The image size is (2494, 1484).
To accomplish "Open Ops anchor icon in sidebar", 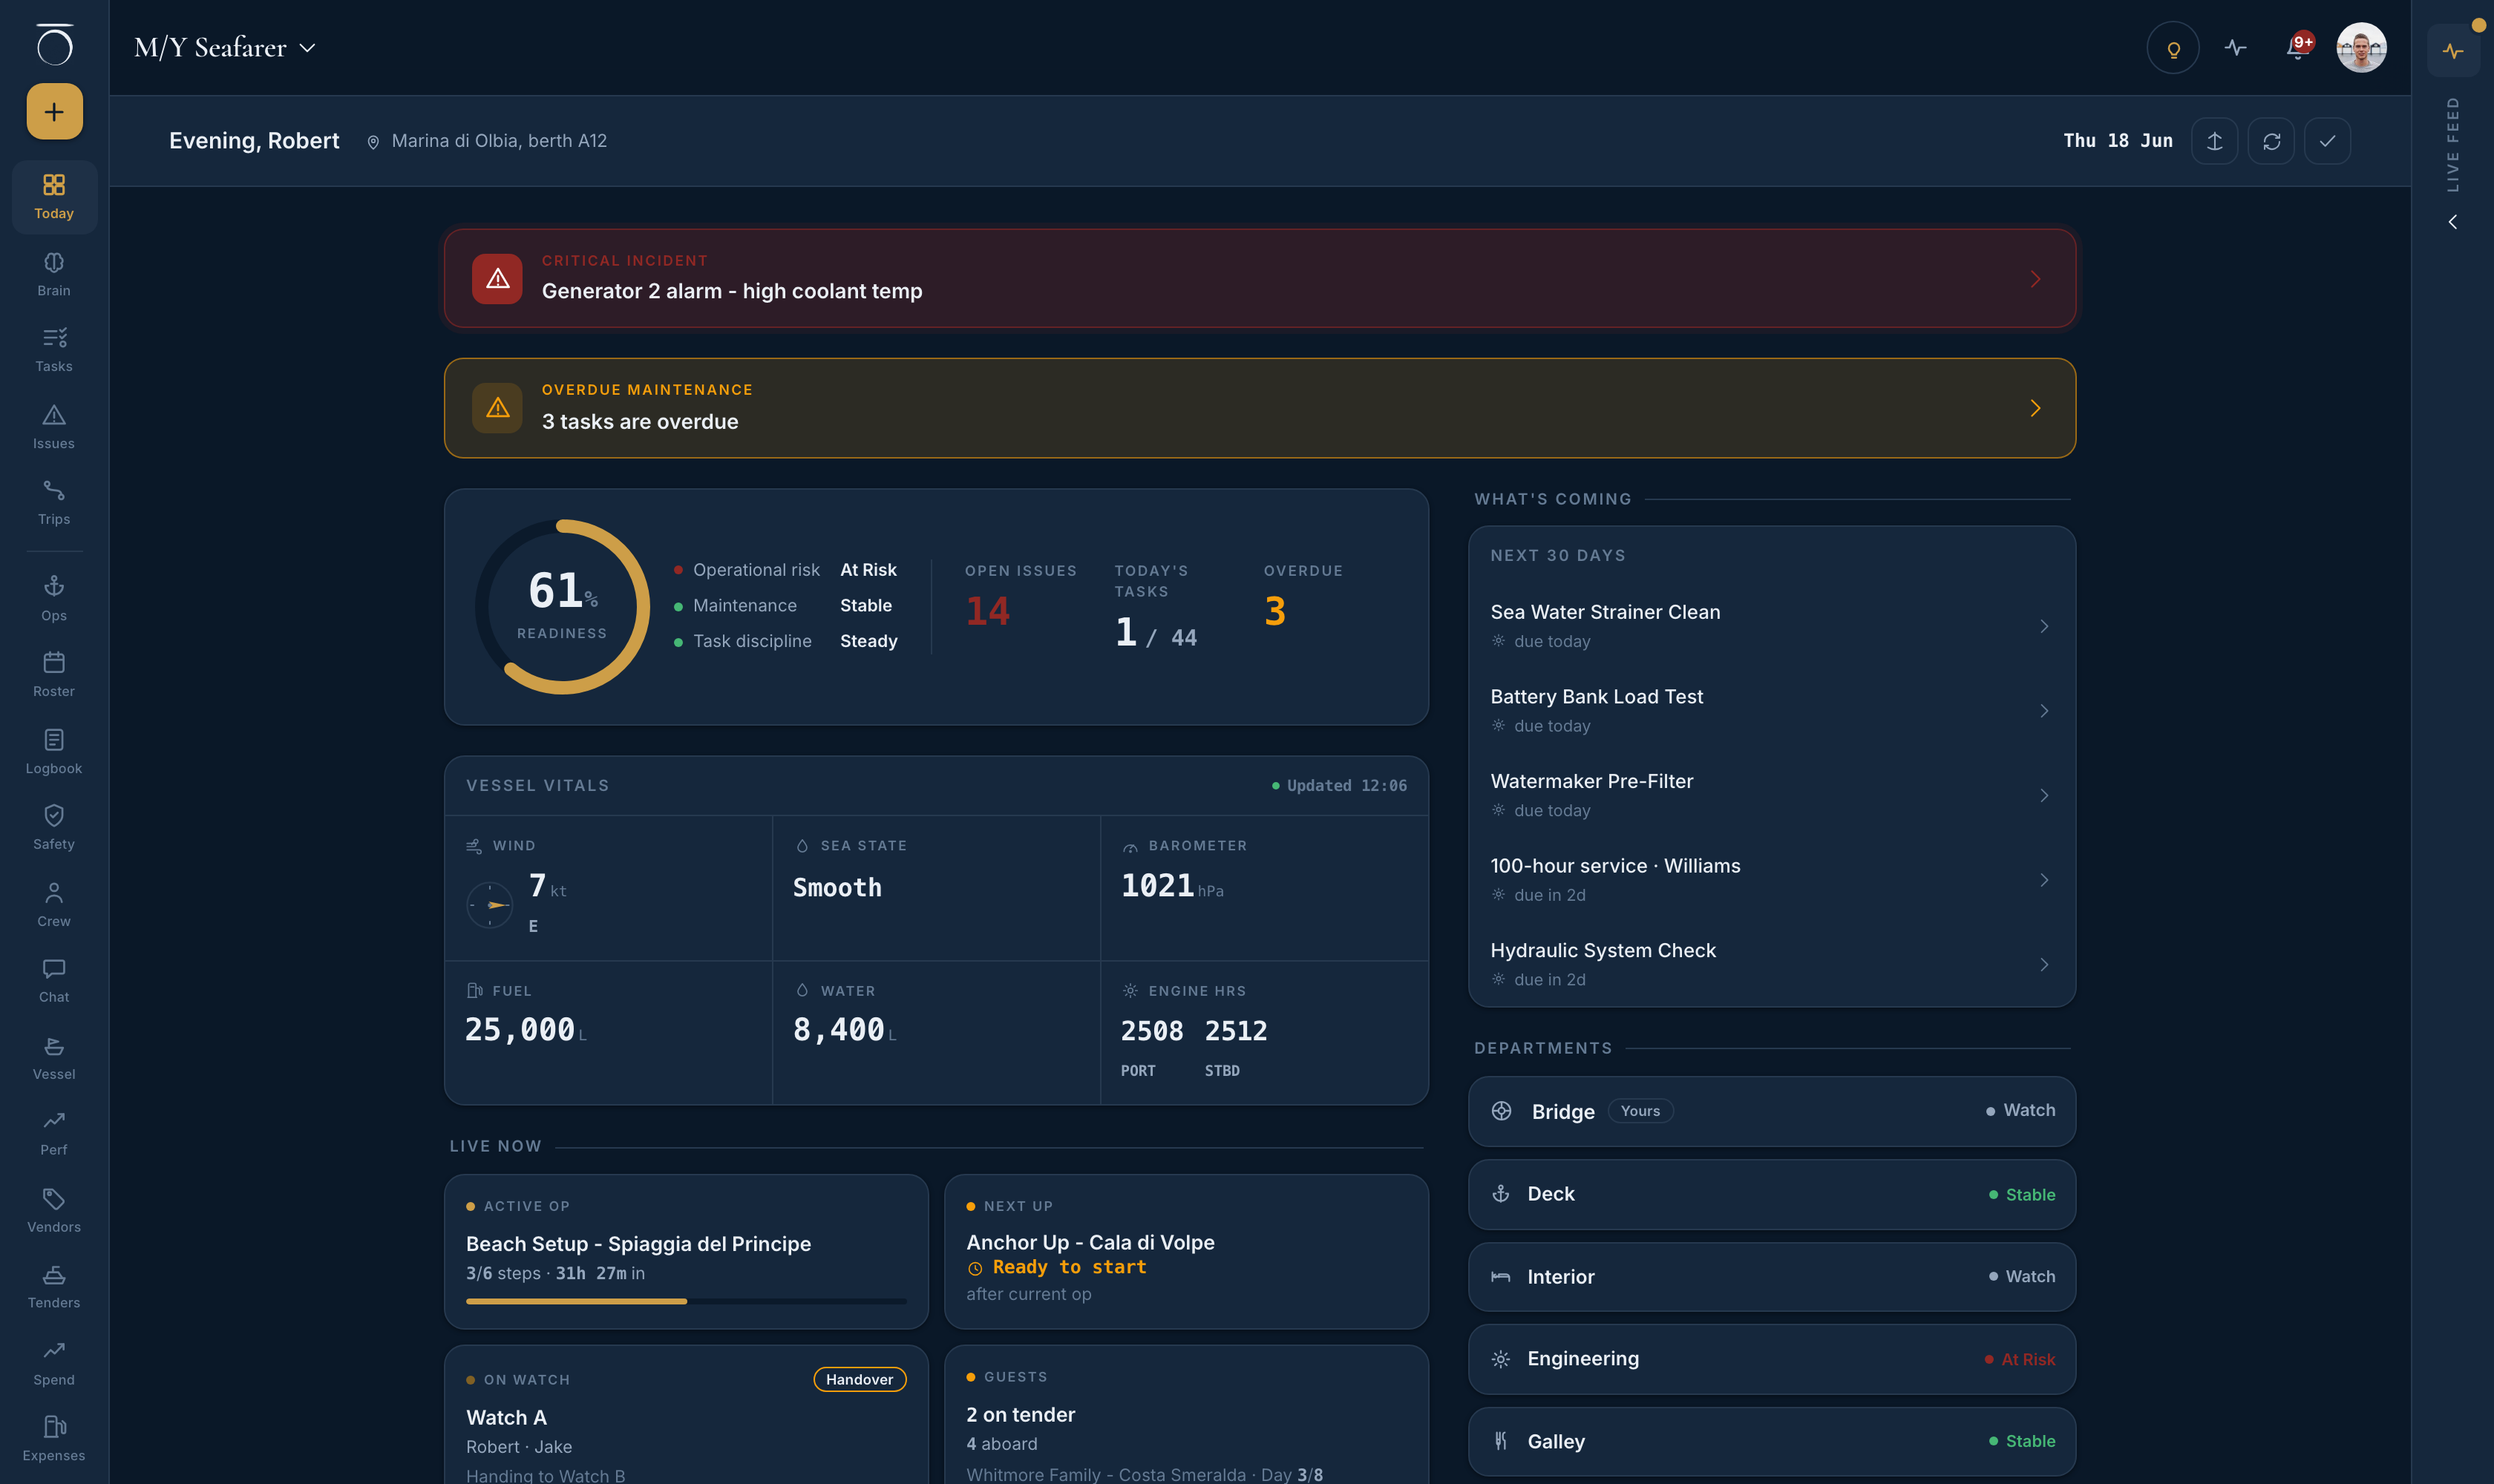I will (x=54, y=599).
